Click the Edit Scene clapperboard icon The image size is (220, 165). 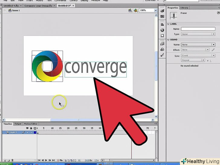pyautogui.click(x=130, y=10)
